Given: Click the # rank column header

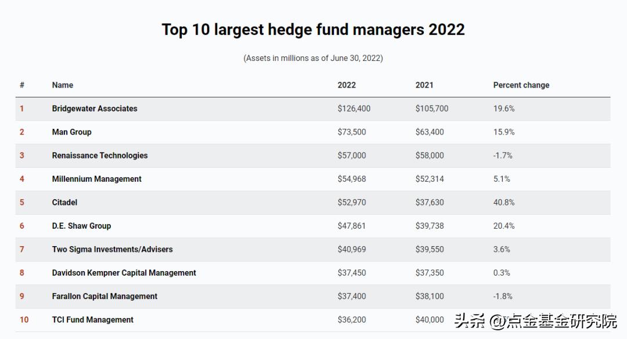Looking at the screenshot, I should 22,85.
